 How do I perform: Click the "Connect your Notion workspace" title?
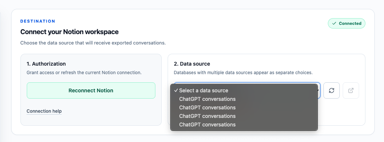tap(69, 32)
